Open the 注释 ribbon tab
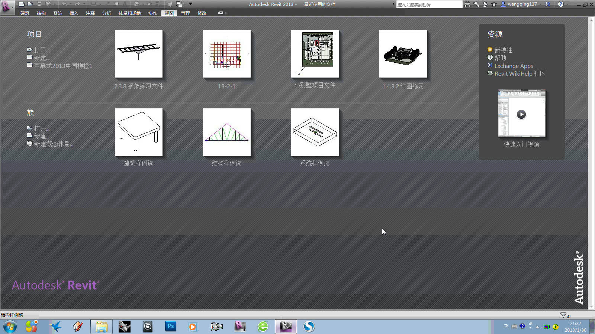Viewport: 595px width, 334px height. (90, 13)
